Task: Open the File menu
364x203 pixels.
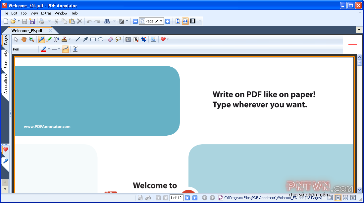Action: [x=5, y=14]
